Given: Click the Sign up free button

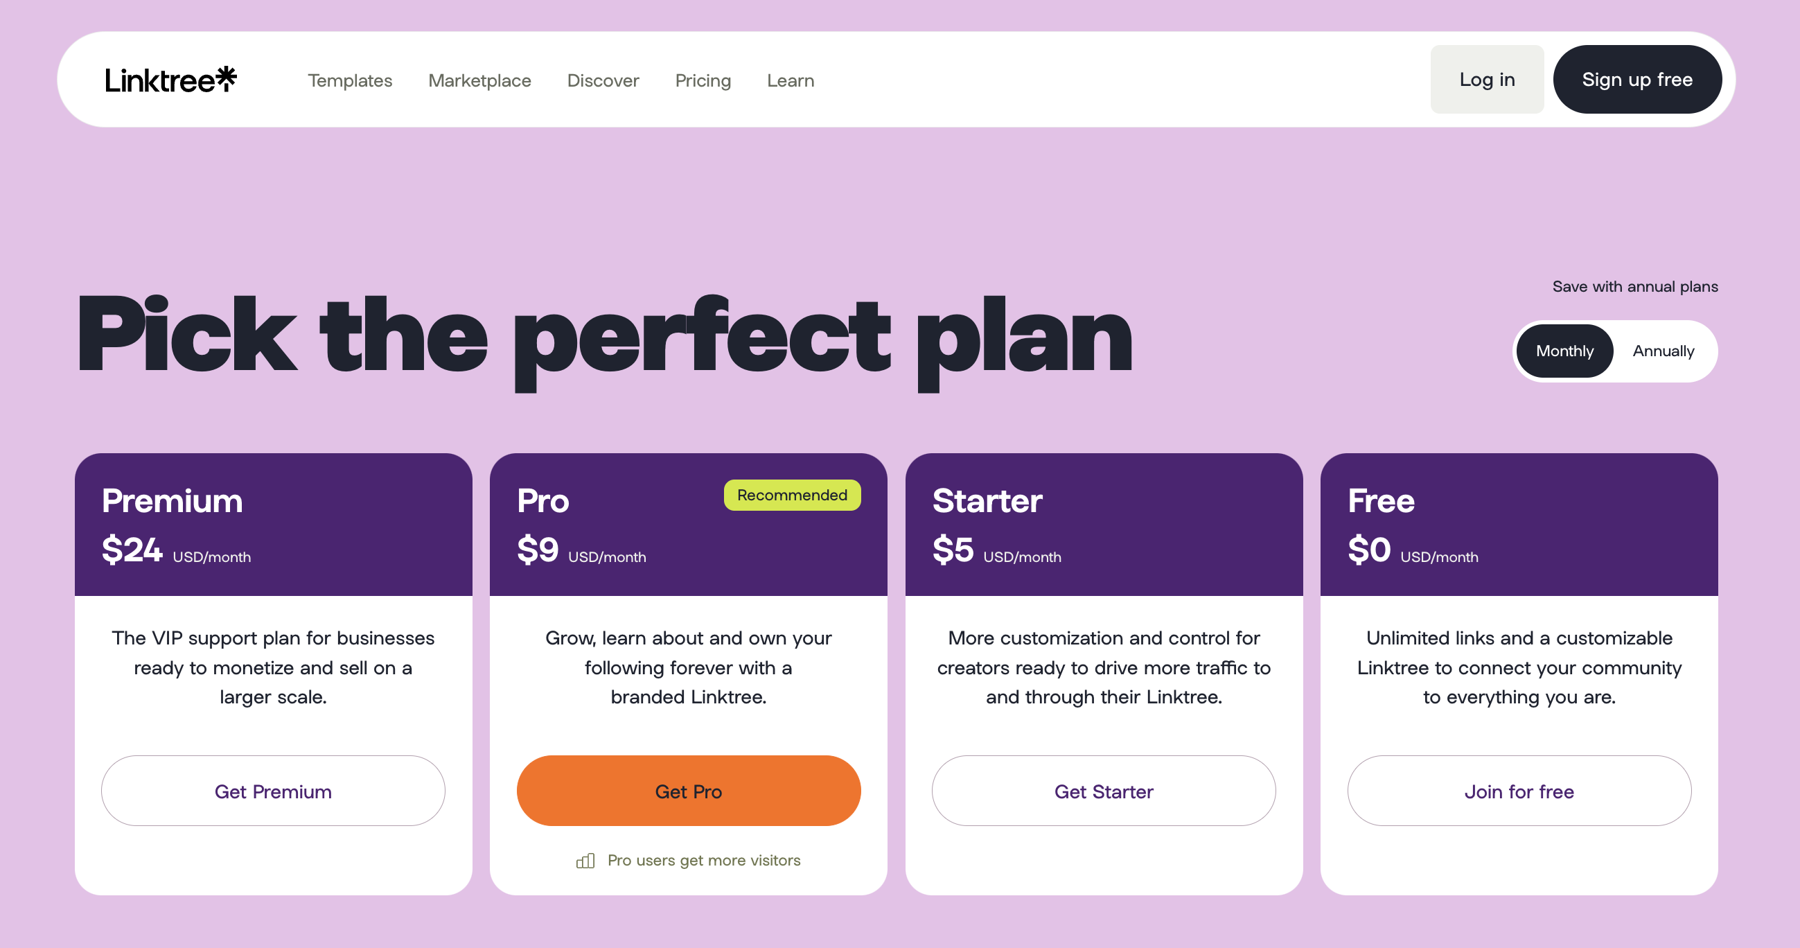Looking at the screenshot, I should click(1637, 80).
